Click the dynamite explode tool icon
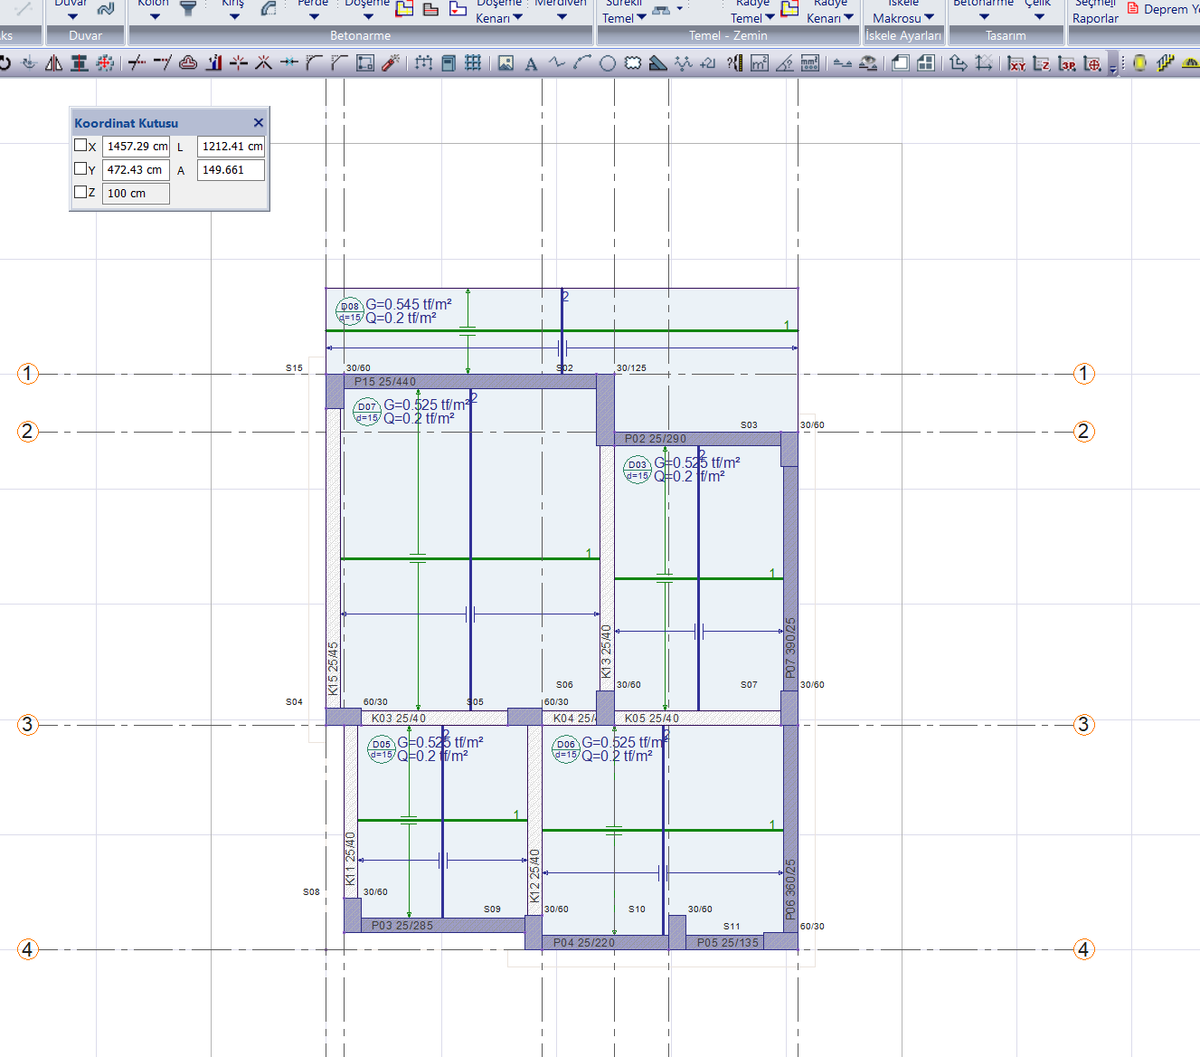Viewport: 1200px width, 1057px height. [391, 63]
